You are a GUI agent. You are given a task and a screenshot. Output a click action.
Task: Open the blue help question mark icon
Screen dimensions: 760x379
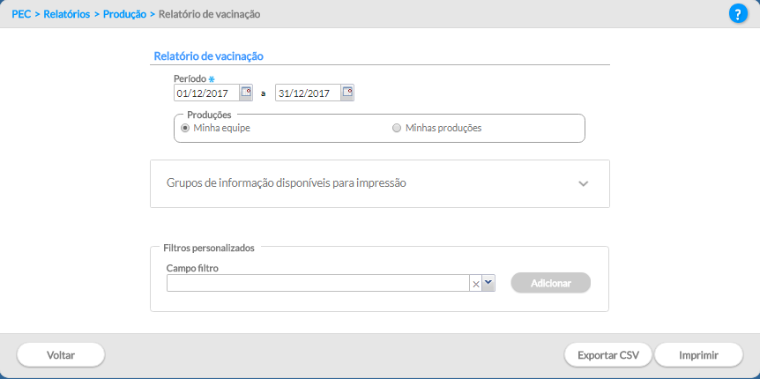pyautogui.click(x=738, y=13)
